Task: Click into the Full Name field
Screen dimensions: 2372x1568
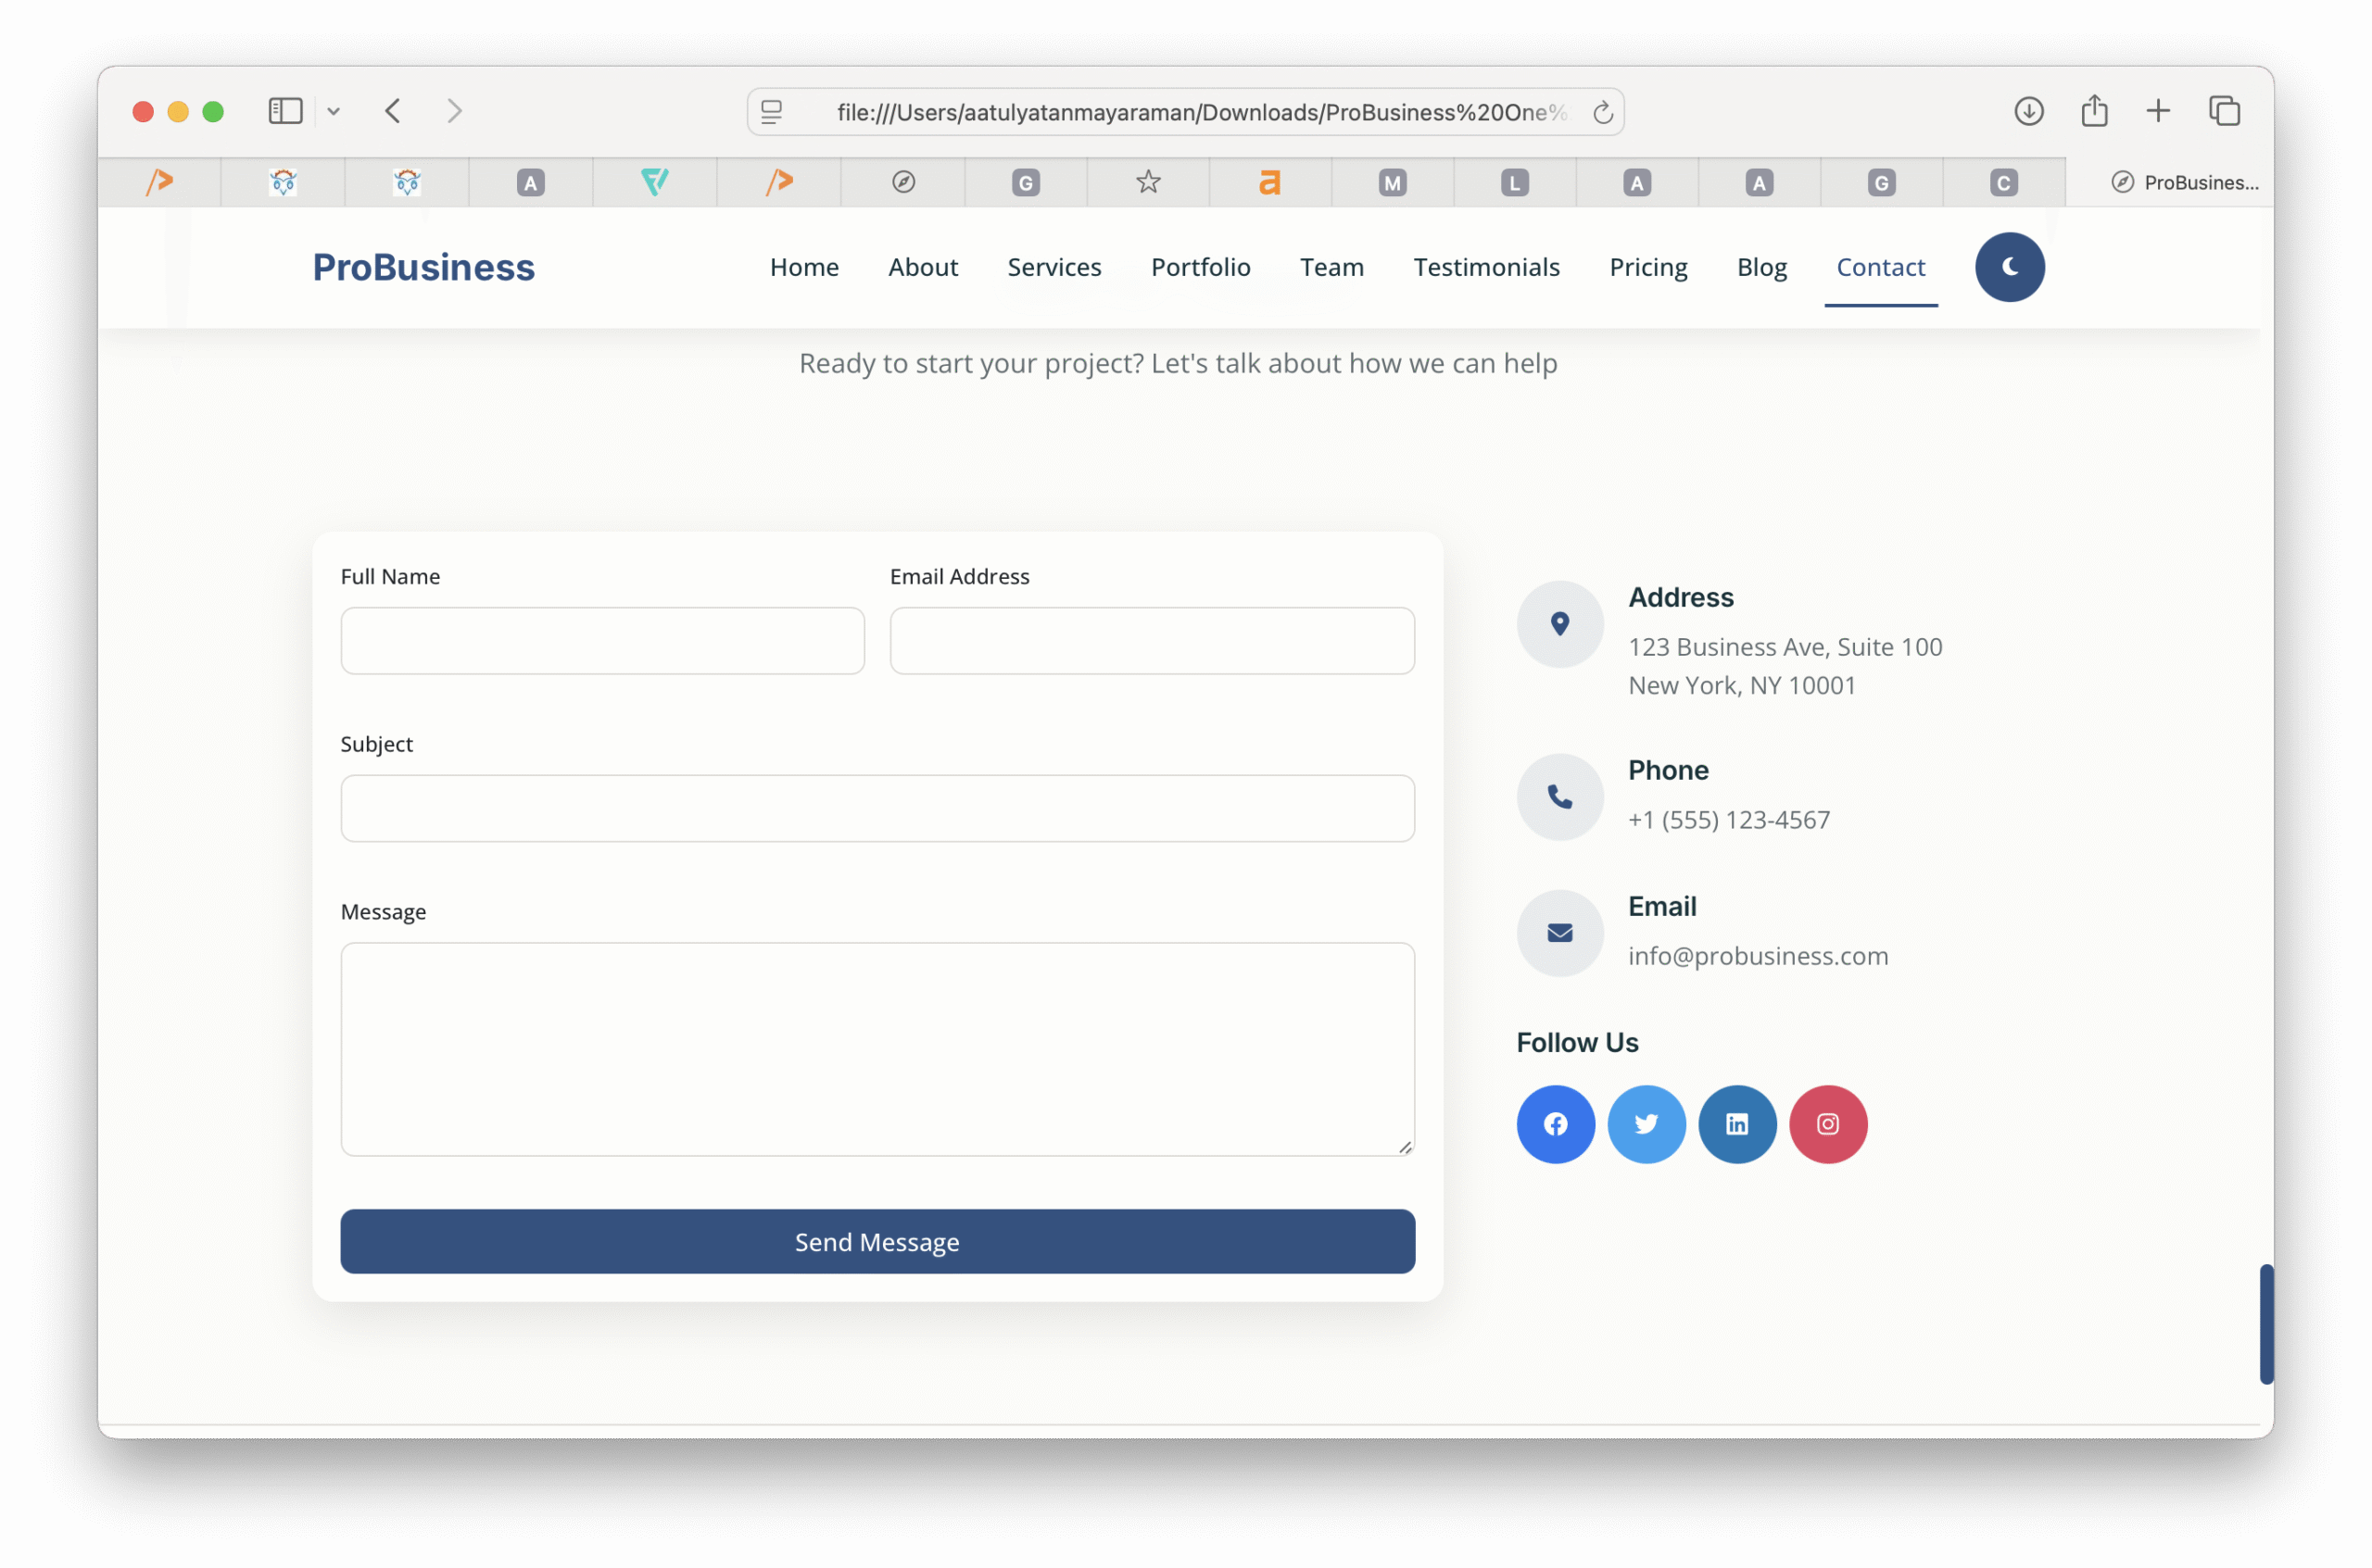Action: click(x=602, y=641)
